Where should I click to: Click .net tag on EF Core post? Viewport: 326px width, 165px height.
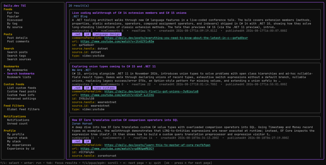pos(77,141)
